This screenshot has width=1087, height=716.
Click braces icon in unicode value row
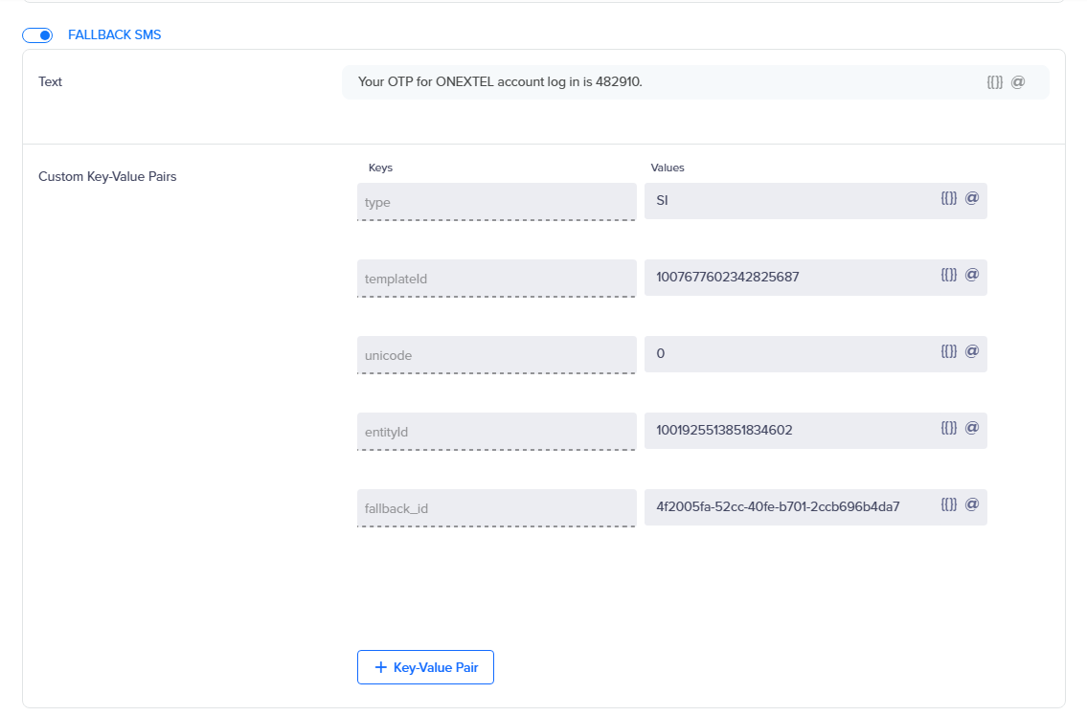tap(949, 351)
